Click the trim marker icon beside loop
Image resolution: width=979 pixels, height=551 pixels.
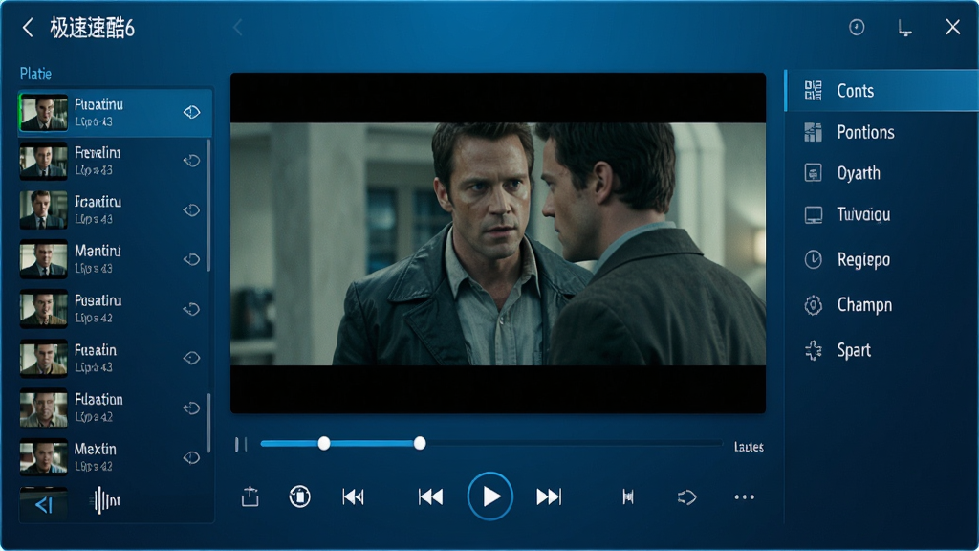628,496
